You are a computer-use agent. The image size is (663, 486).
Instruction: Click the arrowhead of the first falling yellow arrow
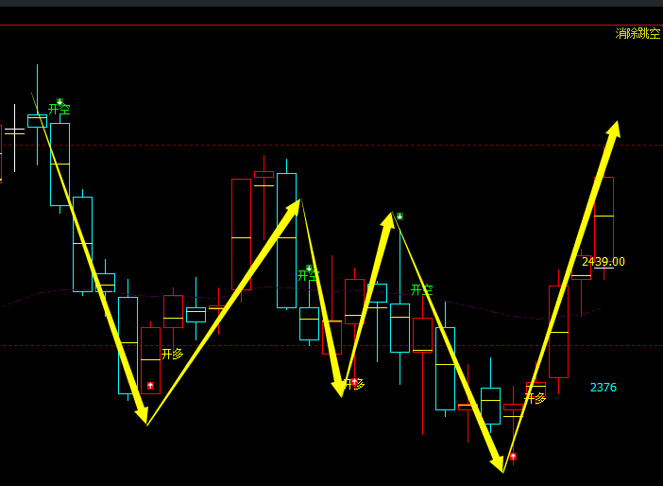143,415
